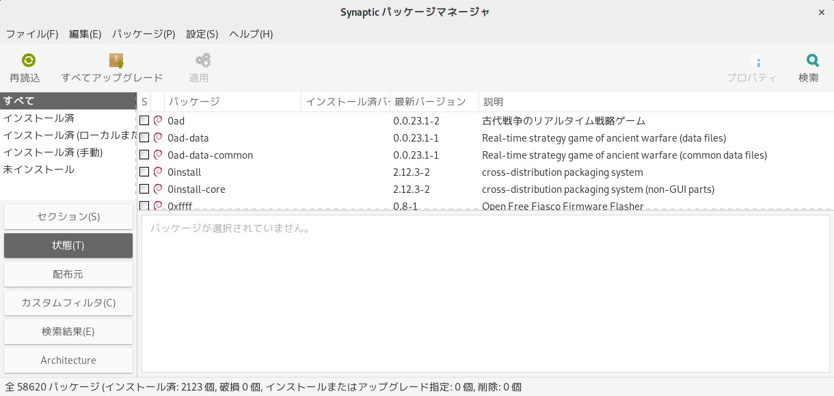This screenshot has width=834, height=396.
Task: Open the パッケージ(P) menu
Action: point(144,34)
